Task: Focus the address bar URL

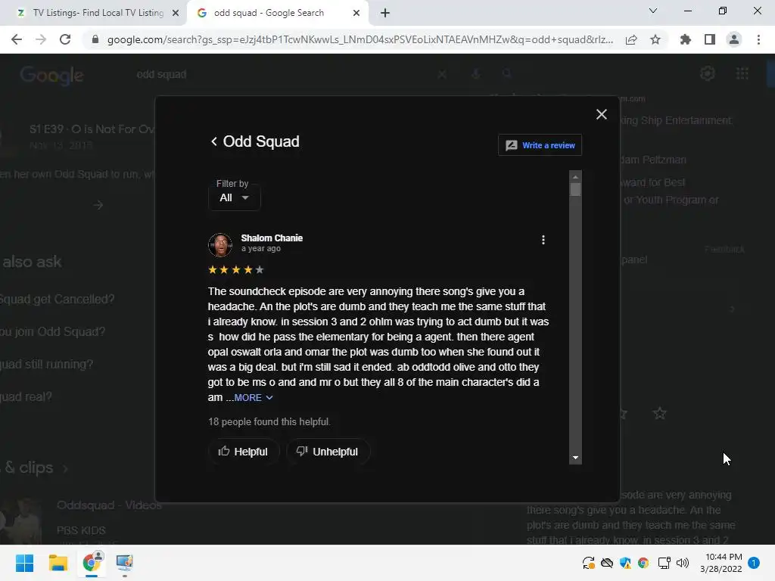Action: click(359, 39)
